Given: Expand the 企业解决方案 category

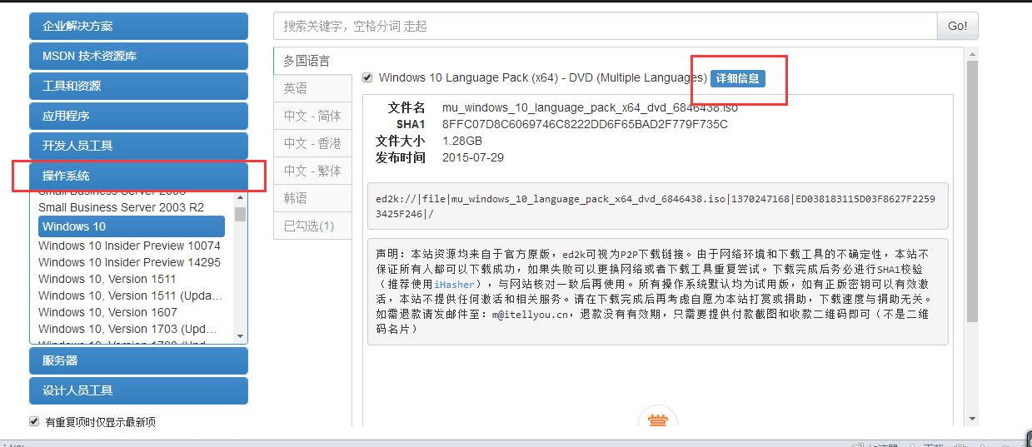Looking at the screenshot, I should (x=138, y=26).
